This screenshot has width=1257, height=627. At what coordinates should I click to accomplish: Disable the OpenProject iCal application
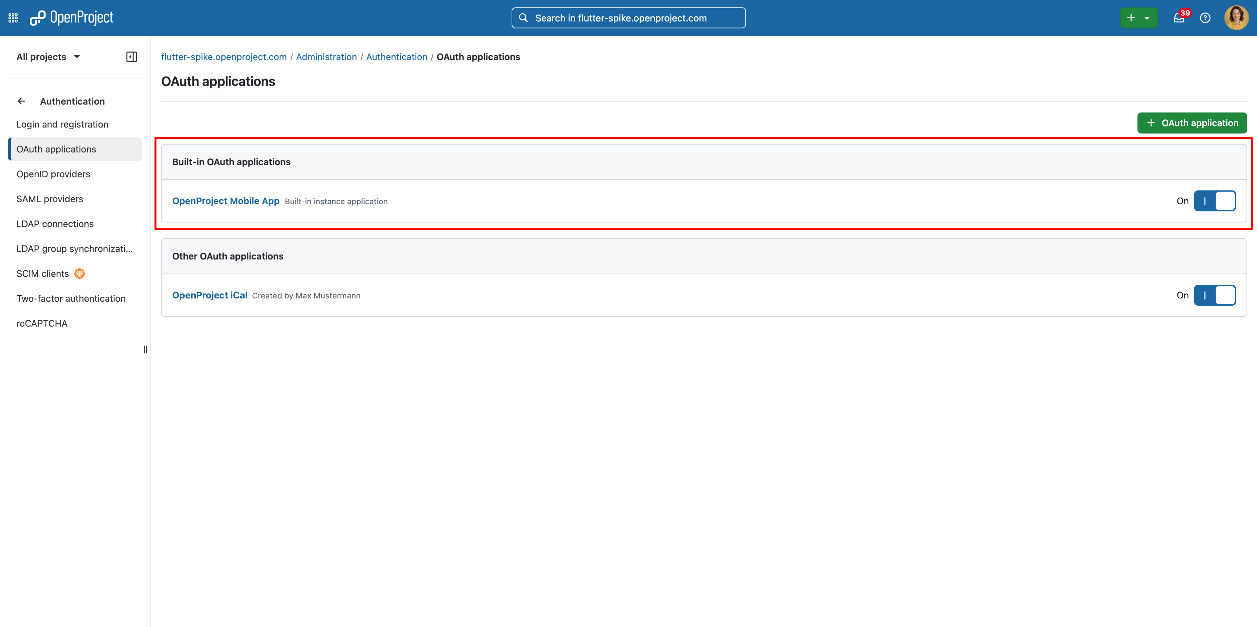point(1215,295)
